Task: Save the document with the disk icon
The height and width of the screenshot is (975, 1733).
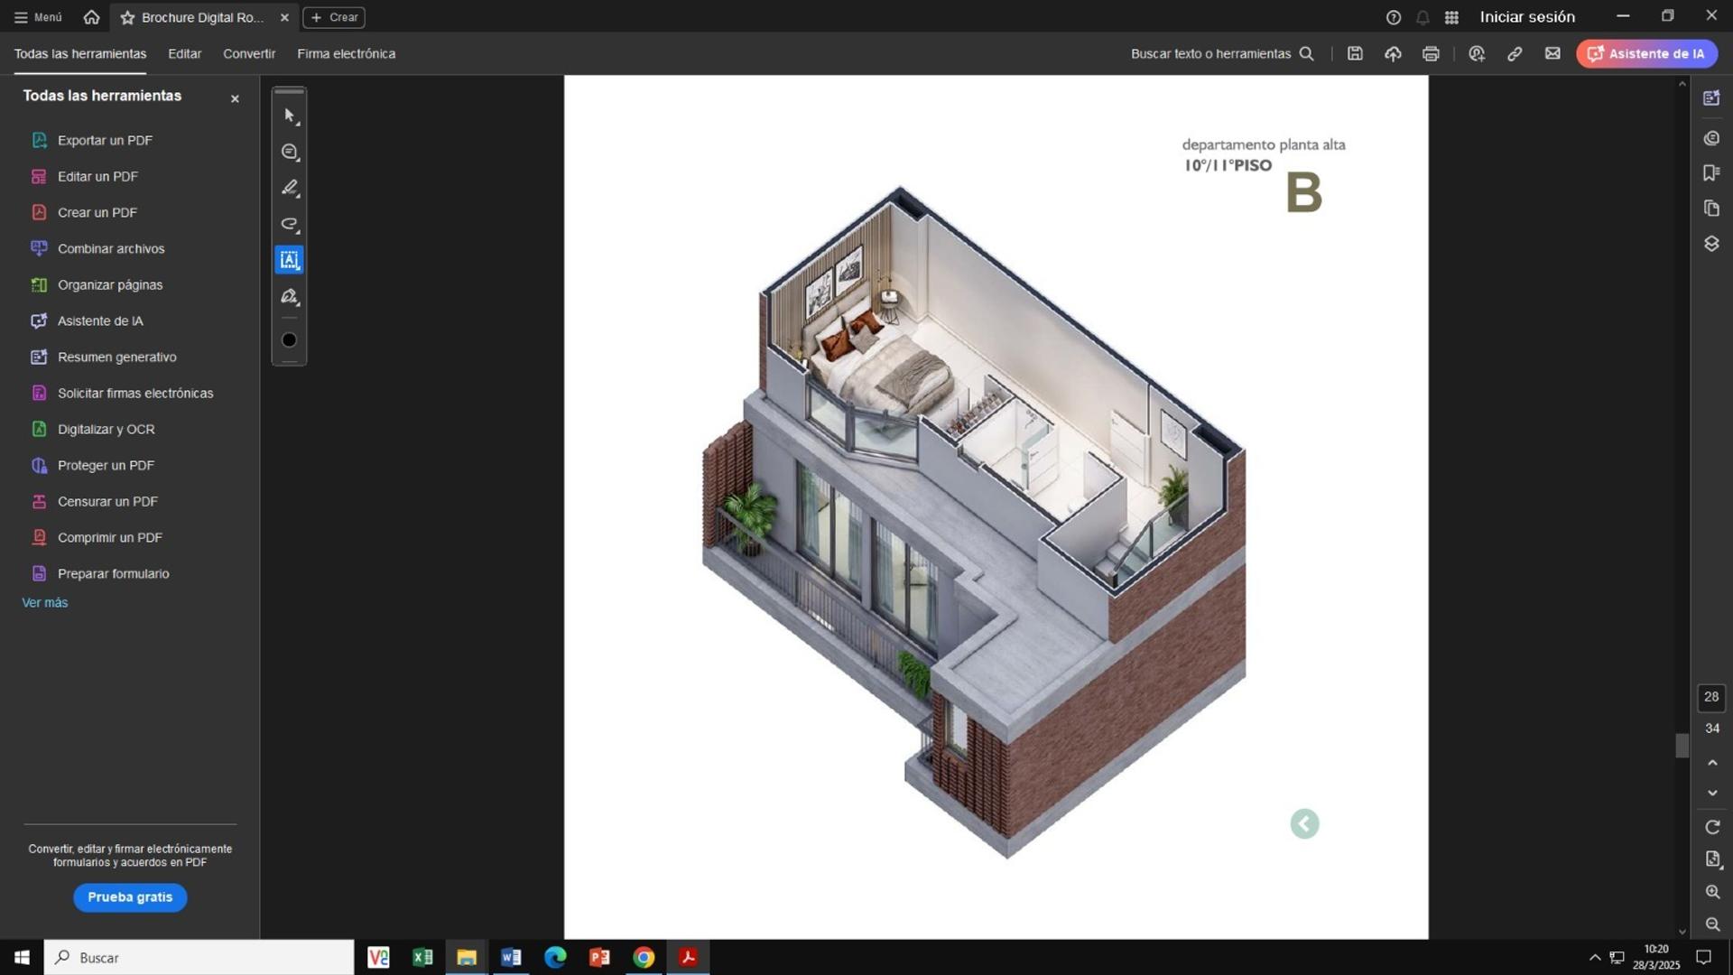Action: point(1355,53)
